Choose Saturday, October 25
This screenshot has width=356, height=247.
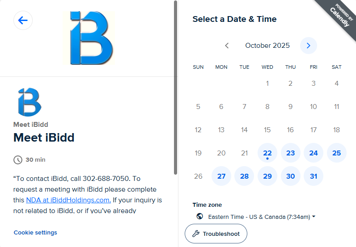(337, 153)
